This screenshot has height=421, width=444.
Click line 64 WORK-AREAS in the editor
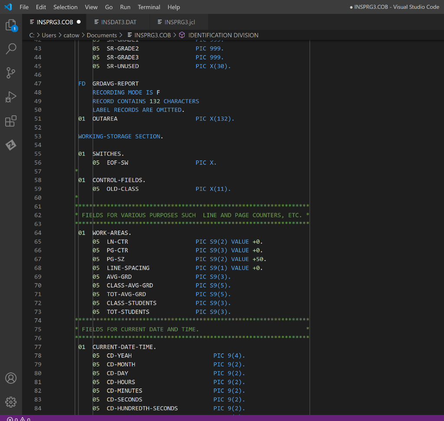click(x=111, y=233)
